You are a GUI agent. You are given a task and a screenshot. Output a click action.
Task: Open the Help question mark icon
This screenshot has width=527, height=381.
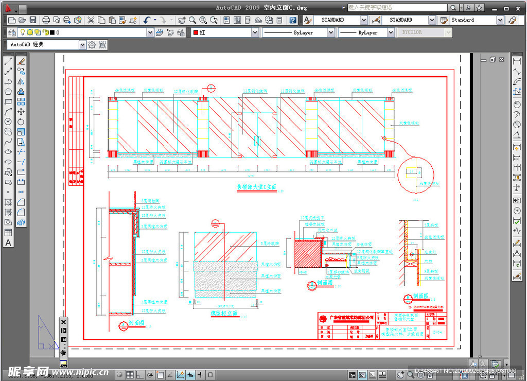(292, 20)
